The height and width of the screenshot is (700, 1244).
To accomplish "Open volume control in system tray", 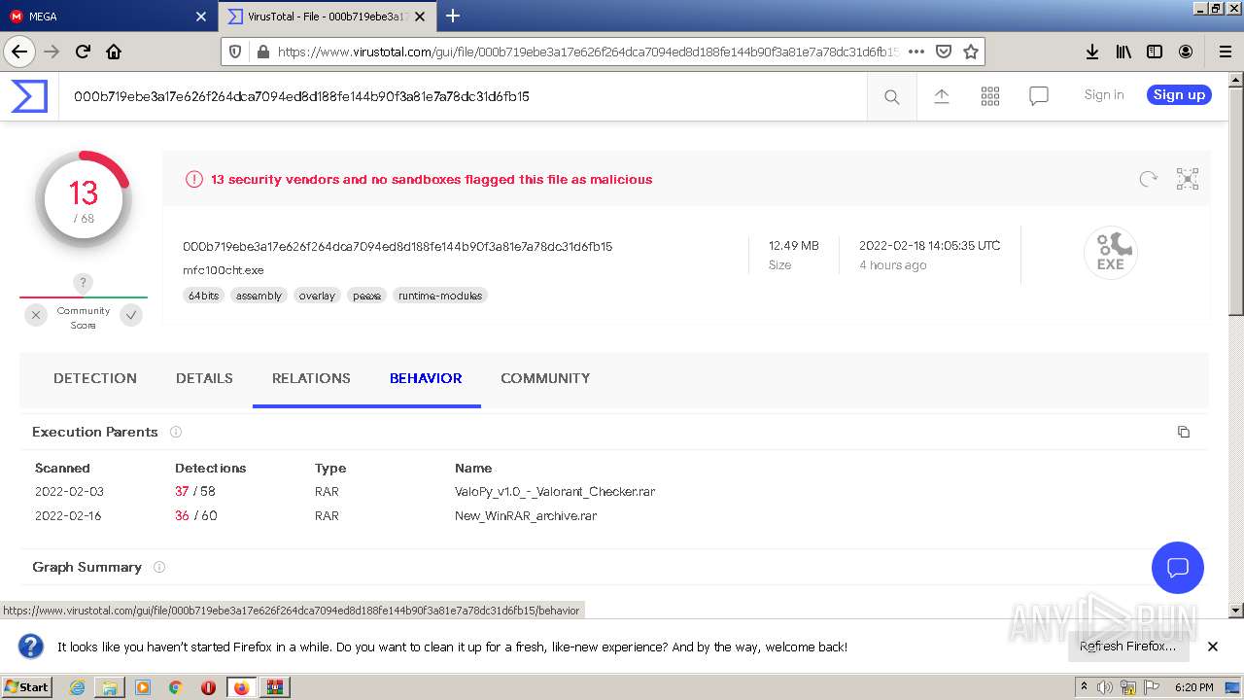I will click(x=1105, y=687).
